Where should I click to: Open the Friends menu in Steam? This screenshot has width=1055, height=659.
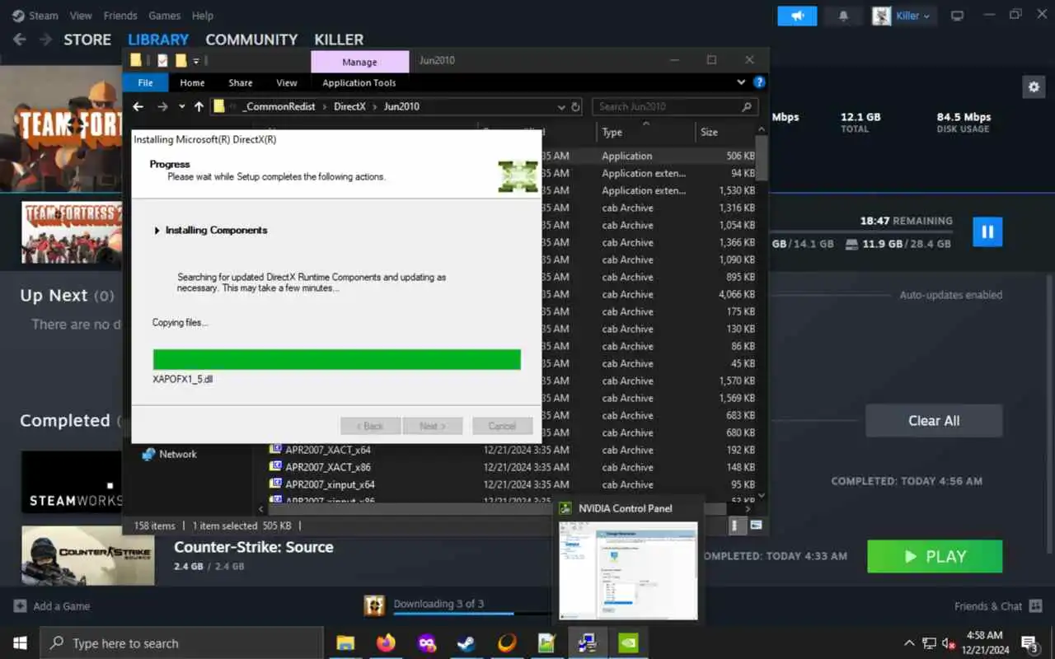[120, 16]
